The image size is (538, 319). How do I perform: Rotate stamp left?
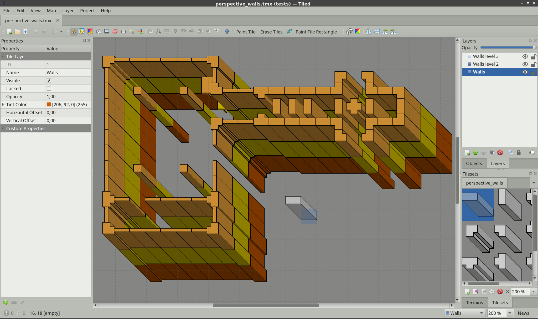(x=385, y=32)
